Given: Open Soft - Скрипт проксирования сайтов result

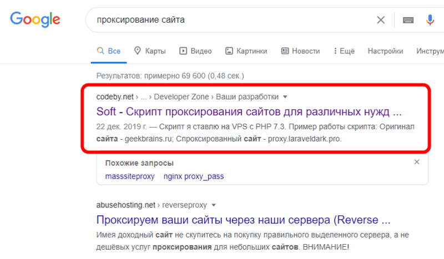Looking at the screenshot, I should coord(249,111).
